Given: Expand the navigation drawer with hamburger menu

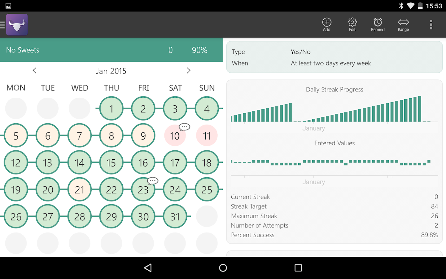Looking at the screenshot, I should pyautogui.click(x=2, y=24).
